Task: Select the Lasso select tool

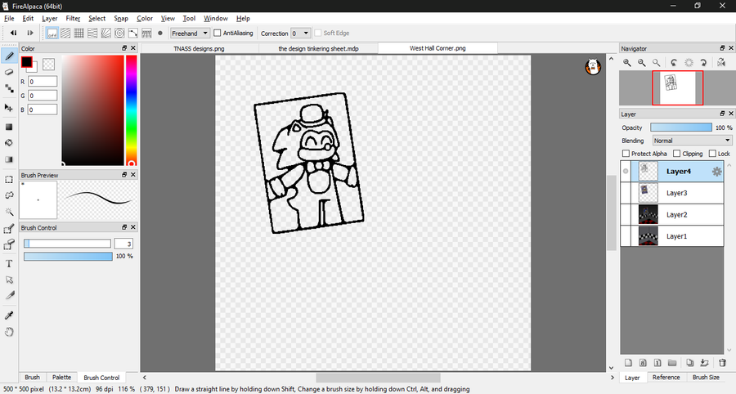Action: (9, 195)
